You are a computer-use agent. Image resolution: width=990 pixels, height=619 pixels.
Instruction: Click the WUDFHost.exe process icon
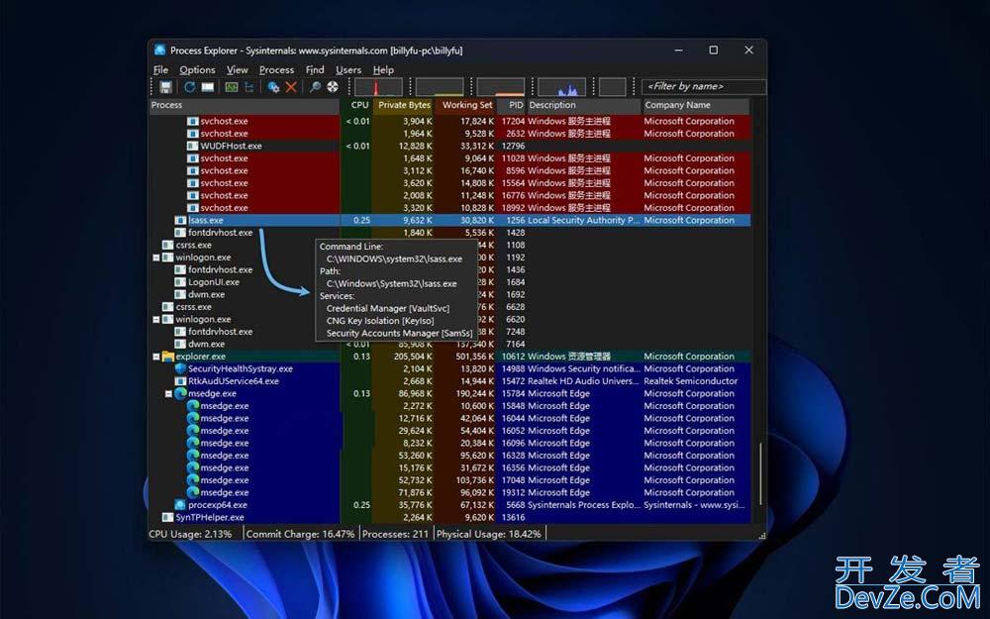coord(193,146)
